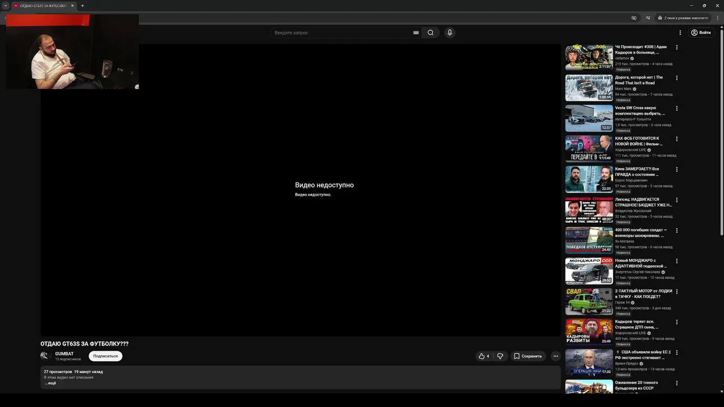Click the Войти sign-in button
The width and height of the screenshot is (724, 407).
point(701,33)
